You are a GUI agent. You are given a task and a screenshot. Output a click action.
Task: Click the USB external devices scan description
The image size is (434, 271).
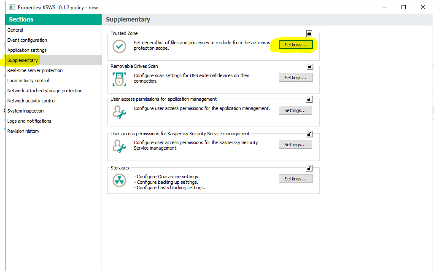(191, 78)
